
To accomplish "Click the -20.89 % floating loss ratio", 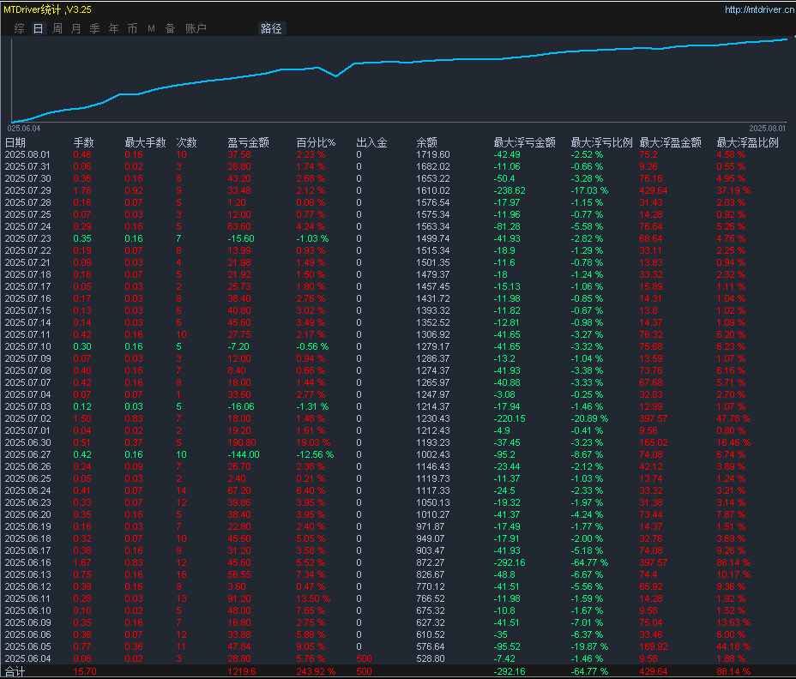I will 589,418.
